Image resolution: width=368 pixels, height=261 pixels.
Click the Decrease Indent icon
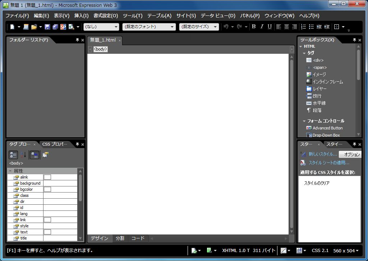tap(319, 27)
